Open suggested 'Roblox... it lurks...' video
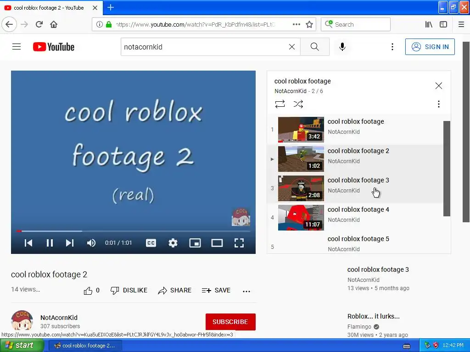The width and height of the screenshot is (470, 352). click(374, 316)
